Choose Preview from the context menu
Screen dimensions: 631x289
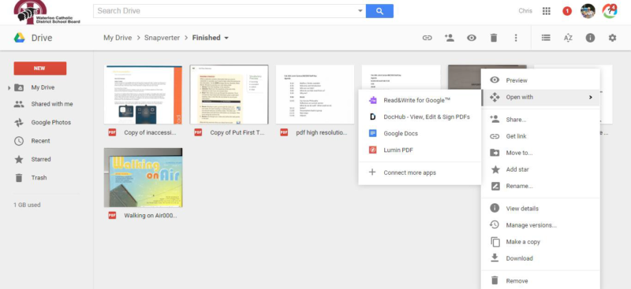pyautogui.click(x=540, y=80)
